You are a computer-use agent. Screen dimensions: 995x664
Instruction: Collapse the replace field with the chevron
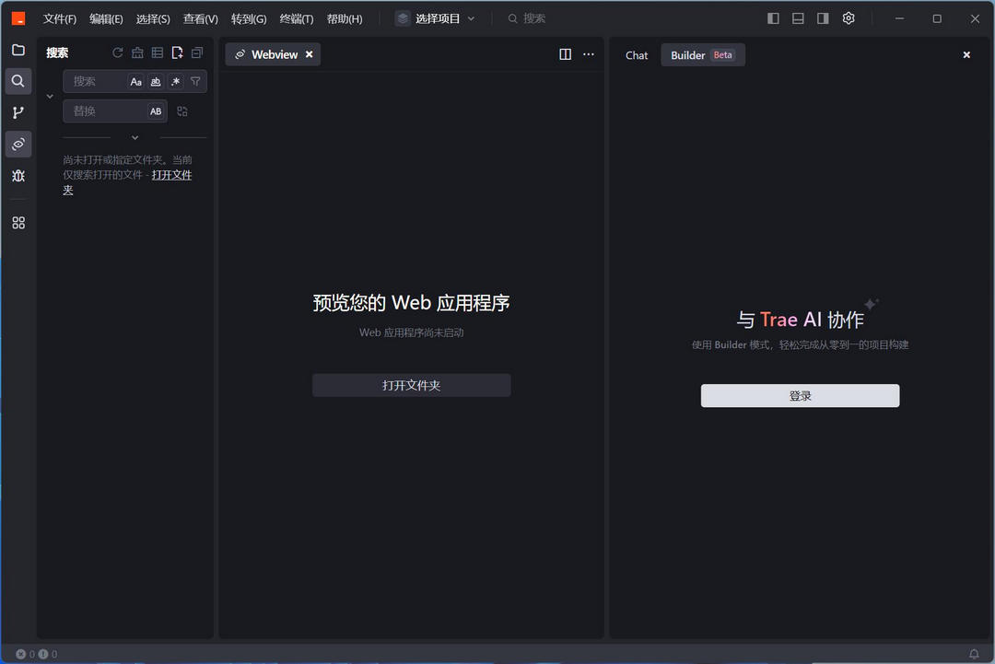point(50,95)
